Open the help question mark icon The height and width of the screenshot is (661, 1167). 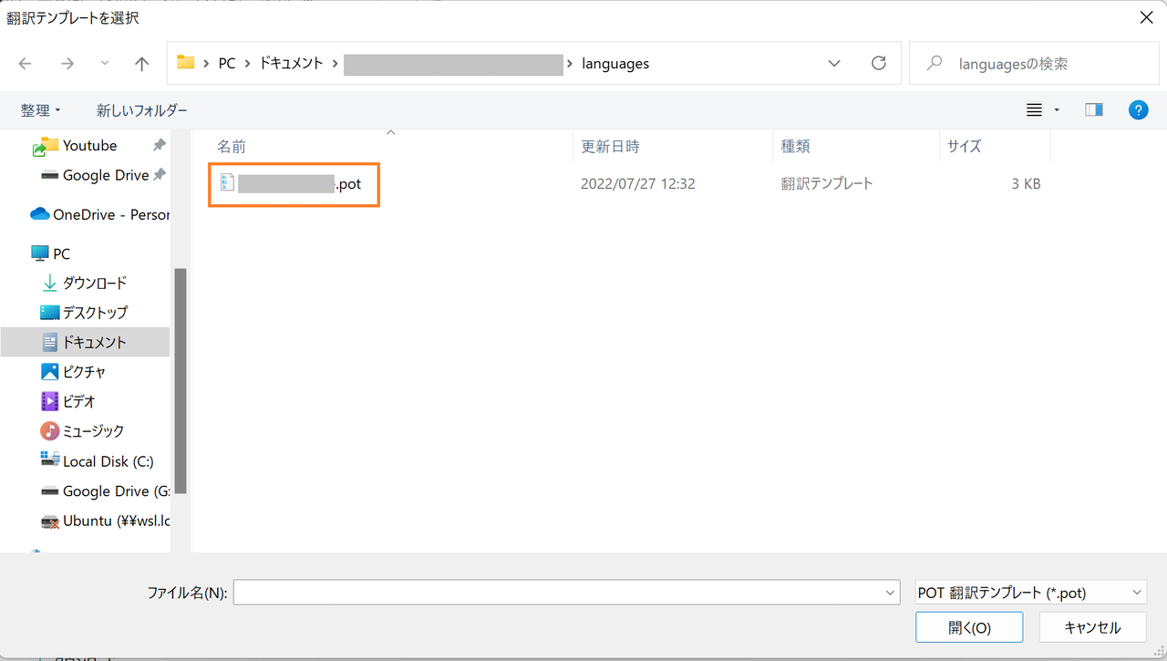(x=1138, y=110)
